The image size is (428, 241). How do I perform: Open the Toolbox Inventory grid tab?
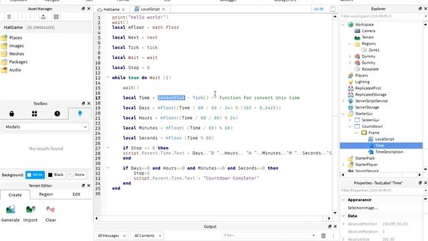click(34, 114)
